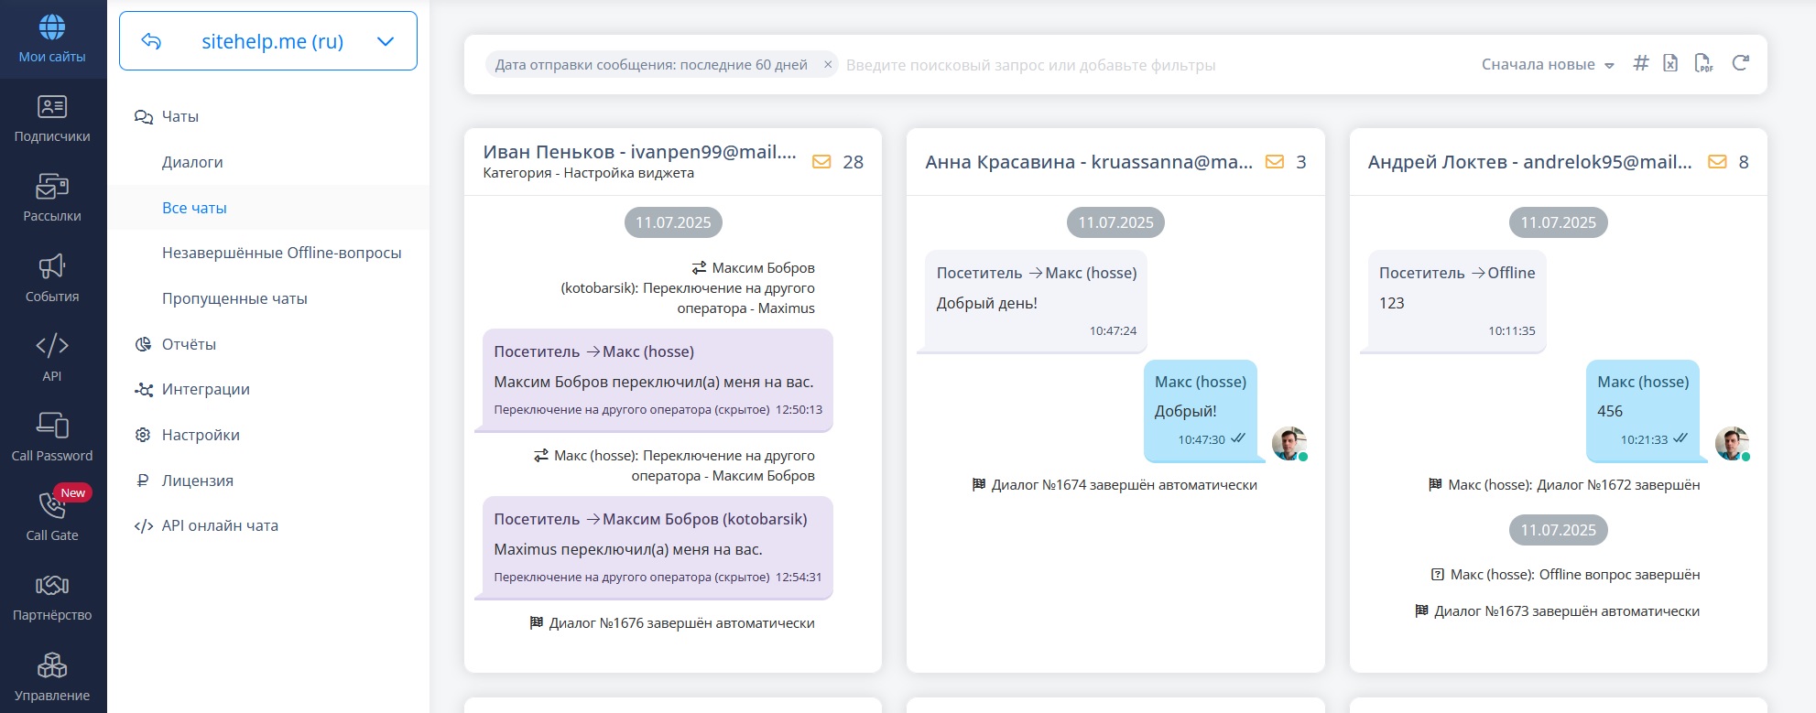This screenshot has height=713, width=1816.
Task: Expand sitehelp.me (ru) site dropdown chevron
Action: tap(386, 41)
